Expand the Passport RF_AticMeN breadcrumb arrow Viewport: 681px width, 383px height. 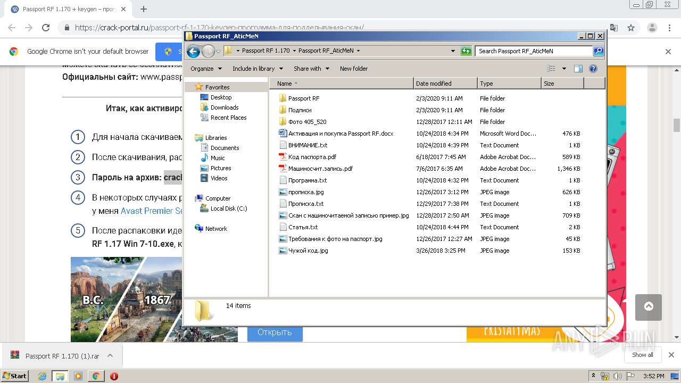pyautogui.click(x=358, y=51)
